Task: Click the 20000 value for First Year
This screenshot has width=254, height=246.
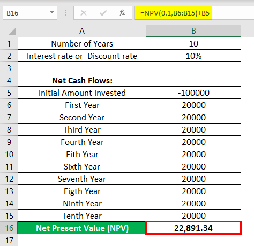Action: [x=193, y=105]
